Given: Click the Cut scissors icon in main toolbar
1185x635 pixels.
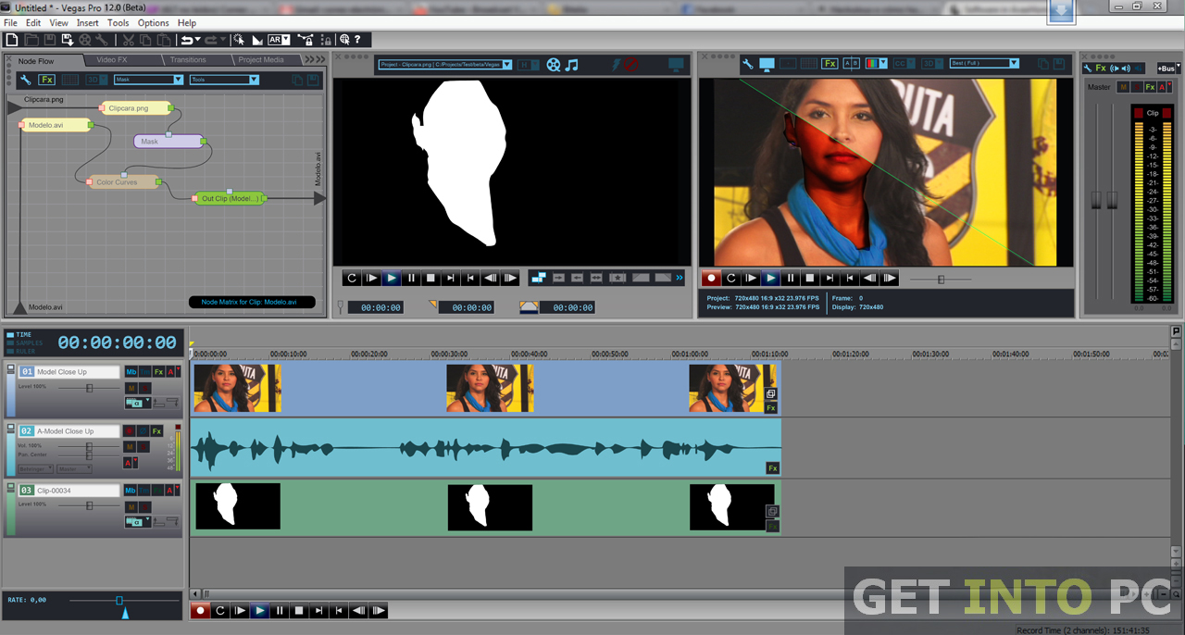Looking at the screenshot, I should [x=128, y=40].
